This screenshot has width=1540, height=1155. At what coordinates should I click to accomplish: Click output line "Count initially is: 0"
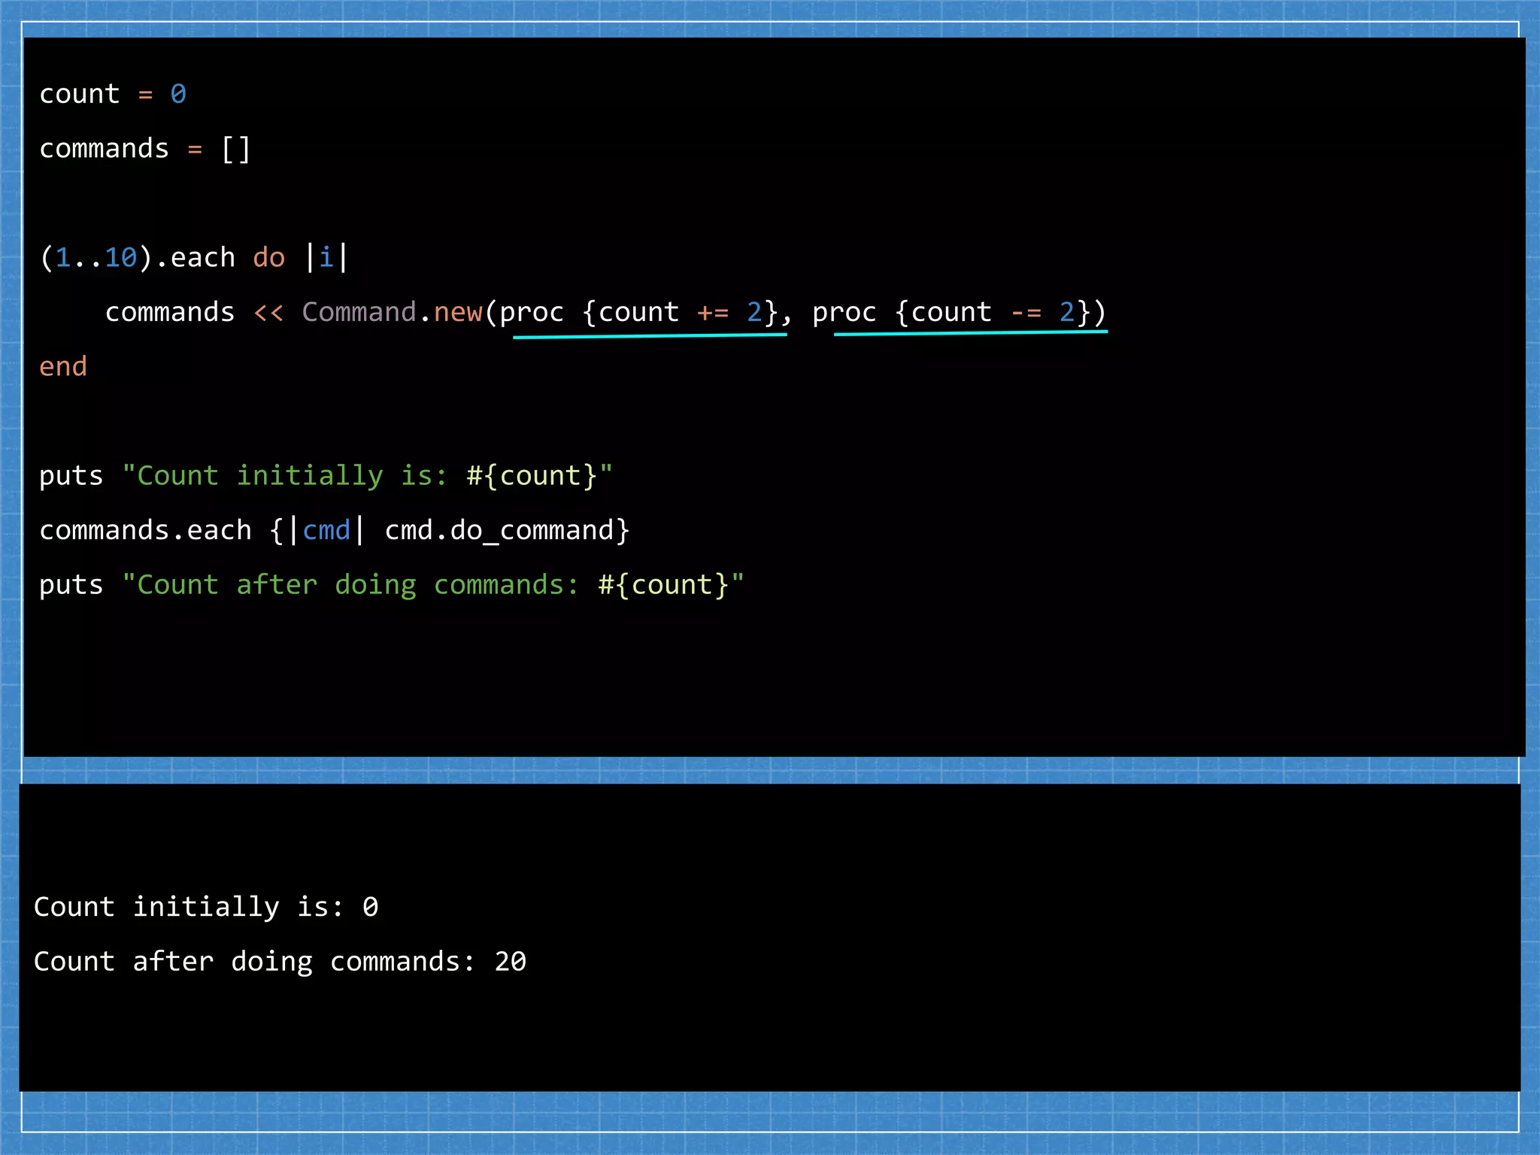coord(206,907)
